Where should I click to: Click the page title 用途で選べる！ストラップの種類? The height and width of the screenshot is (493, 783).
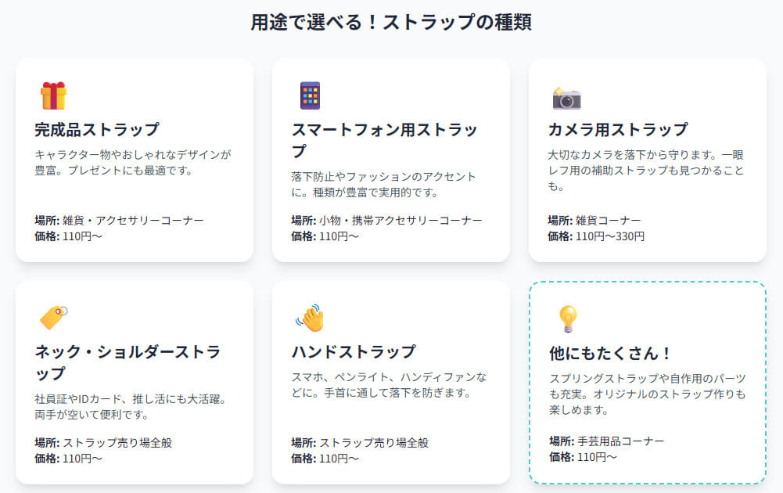pos(391,22)
